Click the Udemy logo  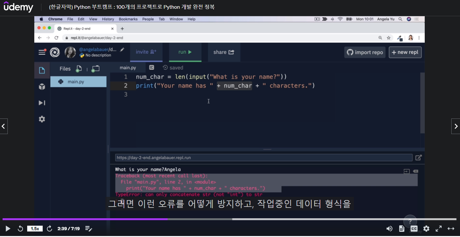pos(18,6)
